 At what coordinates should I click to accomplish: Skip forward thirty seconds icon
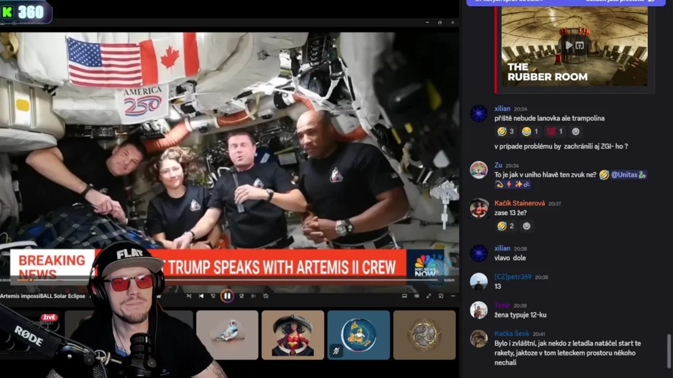pyautogui.click(x=241, y=296)
